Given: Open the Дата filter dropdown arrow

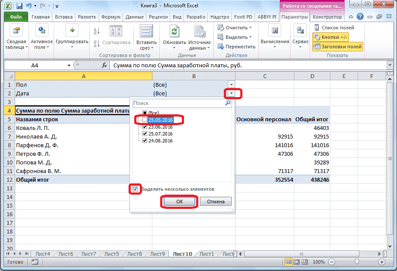Looking at the screenshot, I should point(231,93).
